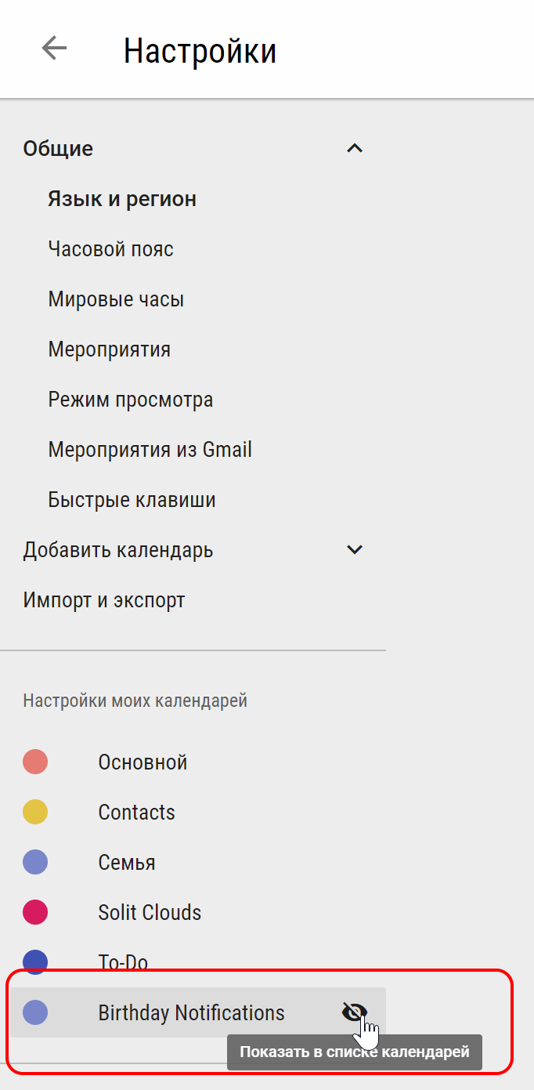Expand the Добавить календарь section
The height and width of the screenshot is (1090, 534).
pyautogui.click(x=355, y=549)
